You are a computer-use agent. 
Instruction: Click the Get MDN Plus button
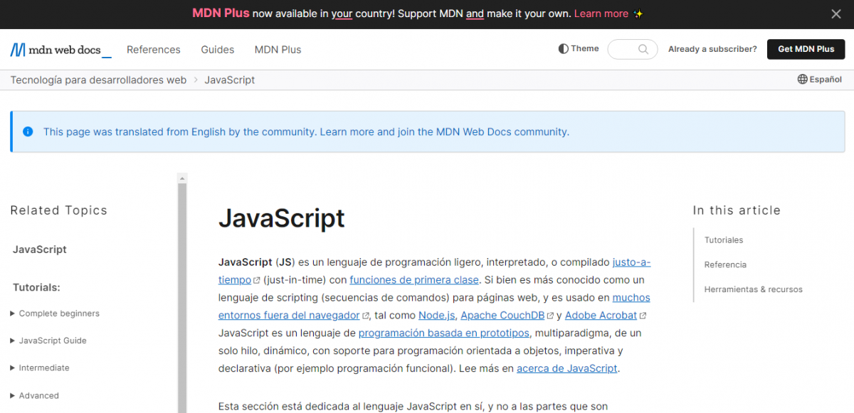pos(806,49)
